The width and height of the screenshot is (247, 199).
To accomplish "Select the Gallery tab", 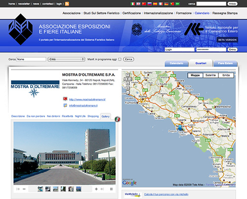I will pos(105,116).
